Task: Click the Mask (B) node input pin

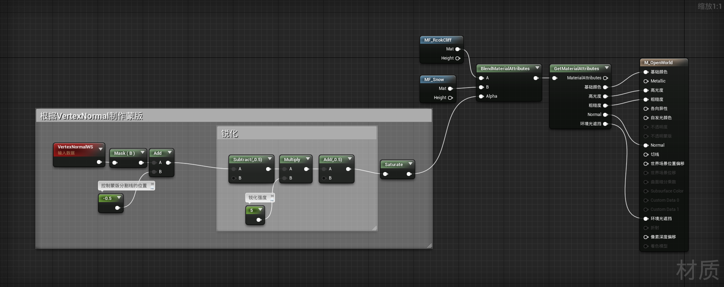Action: 115,163
